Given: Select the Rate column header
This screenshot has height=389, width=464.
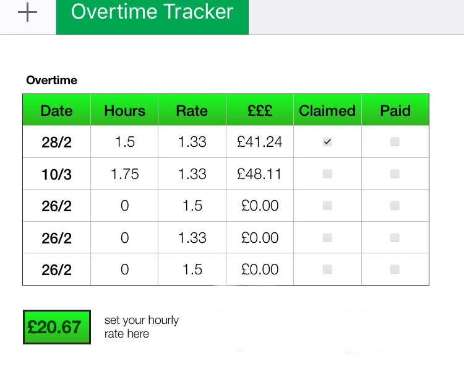Looking at the screenshot, I should click(x=192, y=110).
